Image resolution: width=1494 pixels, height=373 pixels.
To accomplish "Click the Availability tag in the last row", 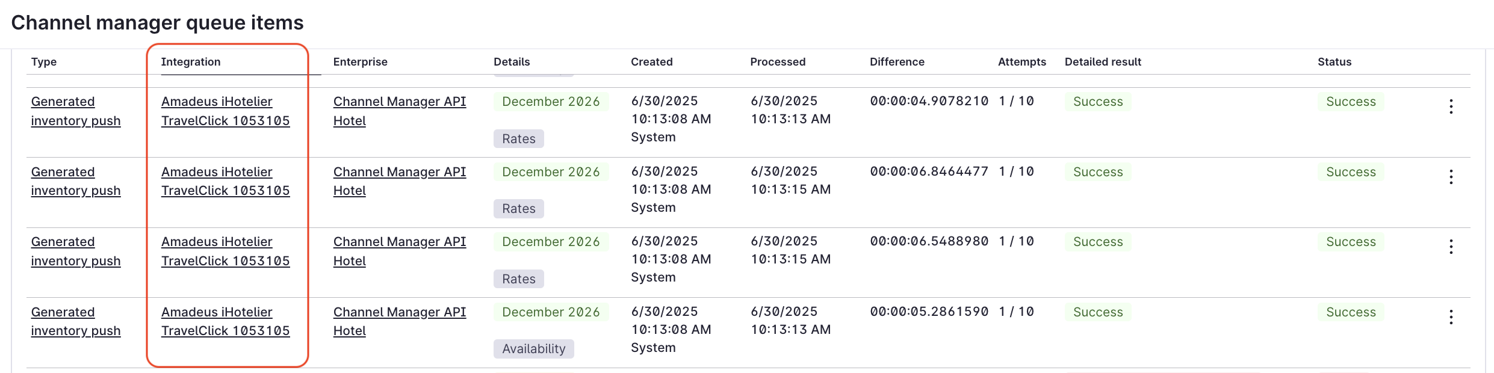I will [x=533, y=349].
